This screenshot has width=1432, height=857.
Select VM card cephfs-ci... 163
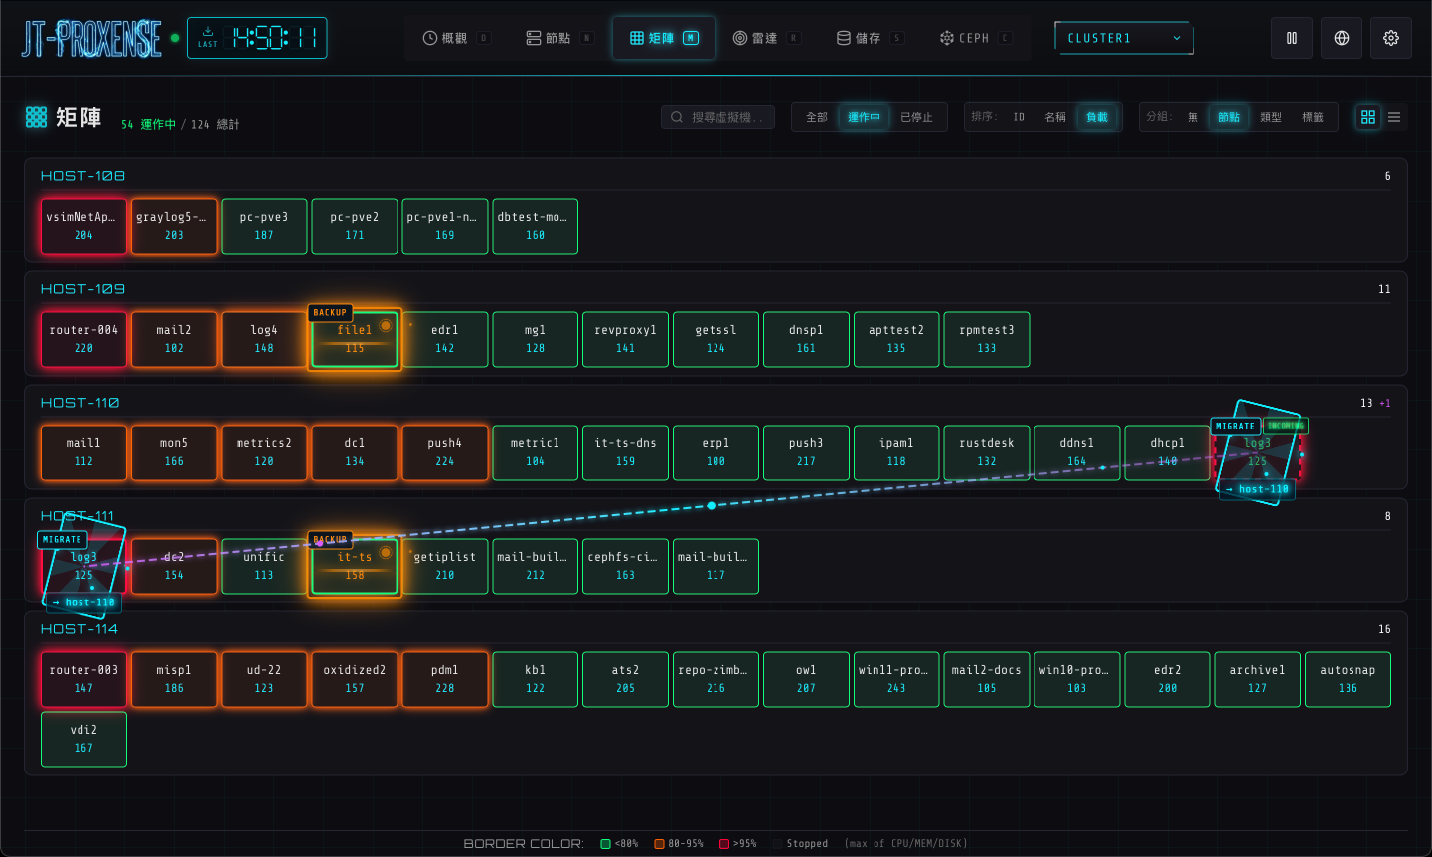(625, 566)
